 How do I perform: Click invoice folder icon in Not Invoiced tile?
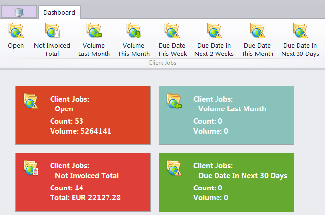click(x=30, y=168)
